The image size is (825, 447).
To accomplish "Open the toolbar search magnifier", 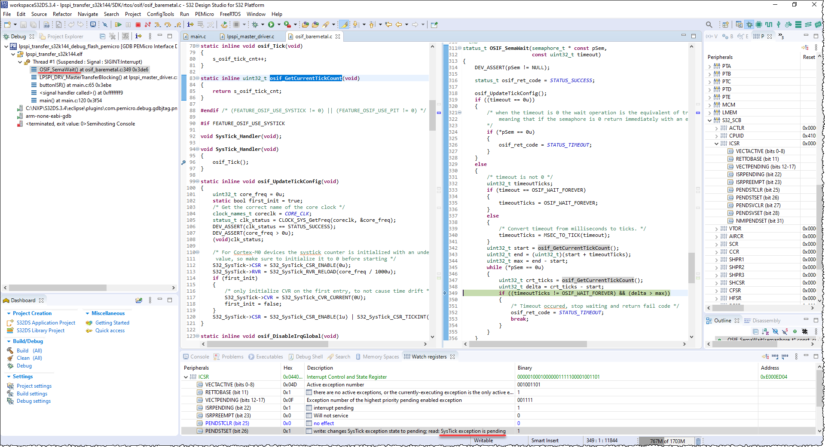I will point(709,25).
